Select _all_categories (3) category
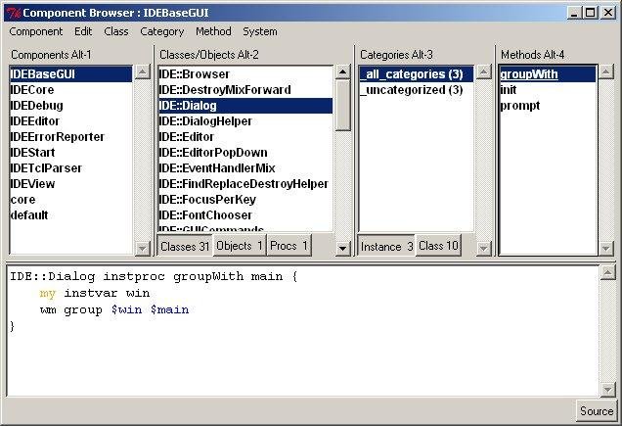Viewport: 622px width, 426px height. [x=416, y=74]
